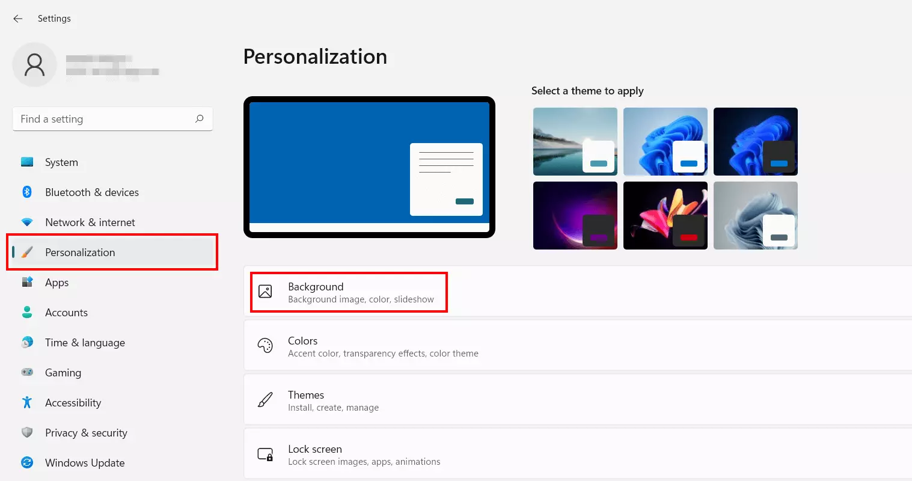912x481 pixels.
Task: Click the Colors palette icon
Action: 265,346
